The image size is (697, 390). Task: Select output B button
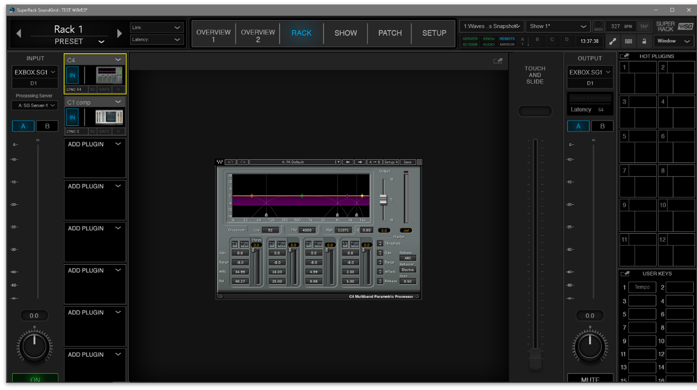coord(602,126)
